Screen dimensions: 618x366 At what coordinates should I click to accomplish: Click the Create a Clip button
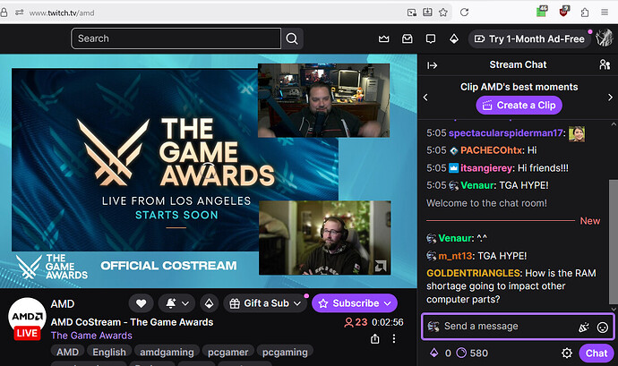[519, 105]
